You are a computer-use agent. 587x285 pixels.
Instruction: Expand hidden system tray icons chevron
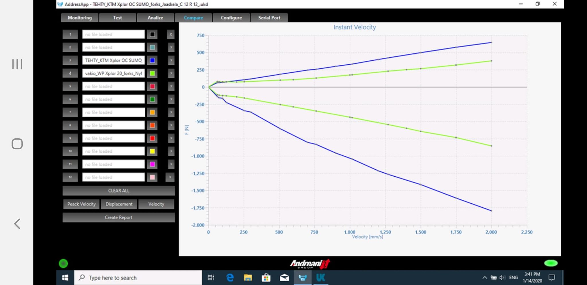pos(485,278)
